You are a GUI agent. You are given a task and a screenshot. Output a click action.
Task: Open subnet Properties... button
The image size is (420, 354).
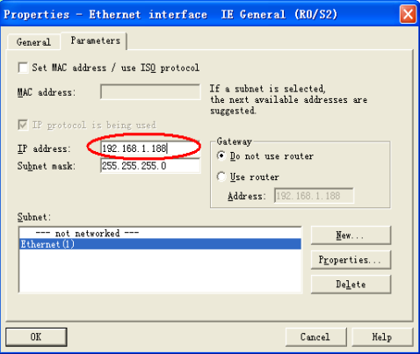coord(351,260)
